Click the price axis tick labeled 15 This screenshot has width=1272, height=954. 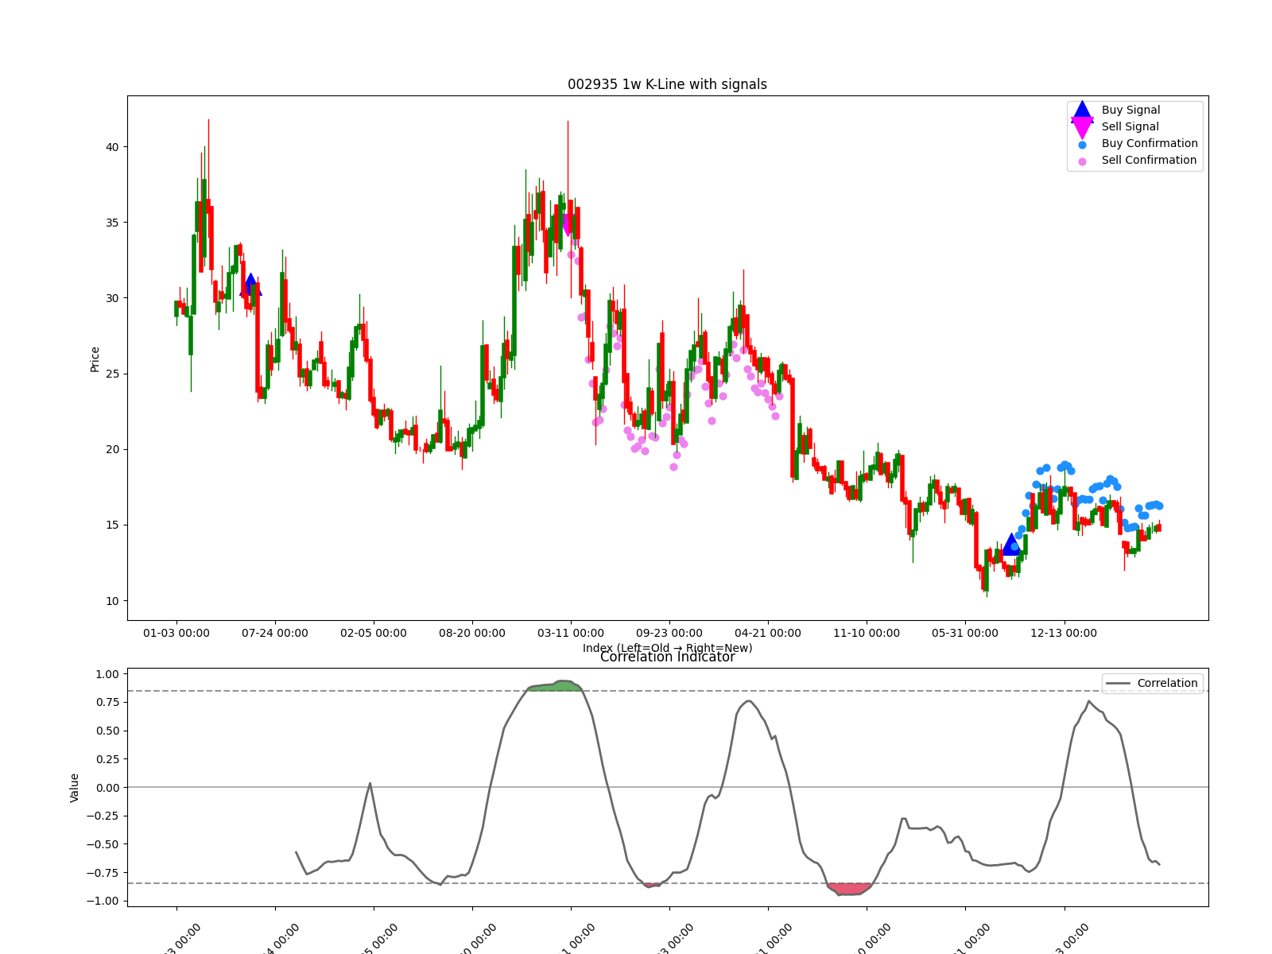pos(112,525)
